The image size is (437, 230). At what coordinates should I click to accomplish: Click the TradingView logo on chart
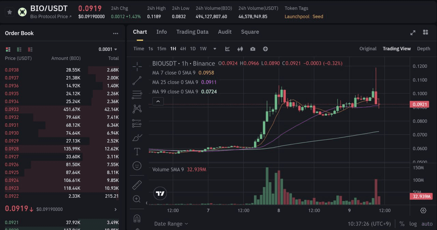[160, 194]
